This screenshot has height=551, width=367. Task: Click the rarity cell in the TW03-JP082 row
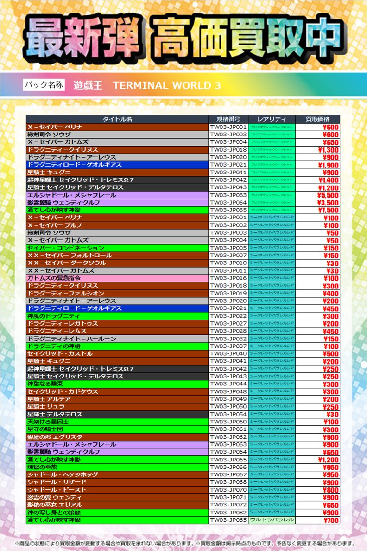(x=272, y=513)
